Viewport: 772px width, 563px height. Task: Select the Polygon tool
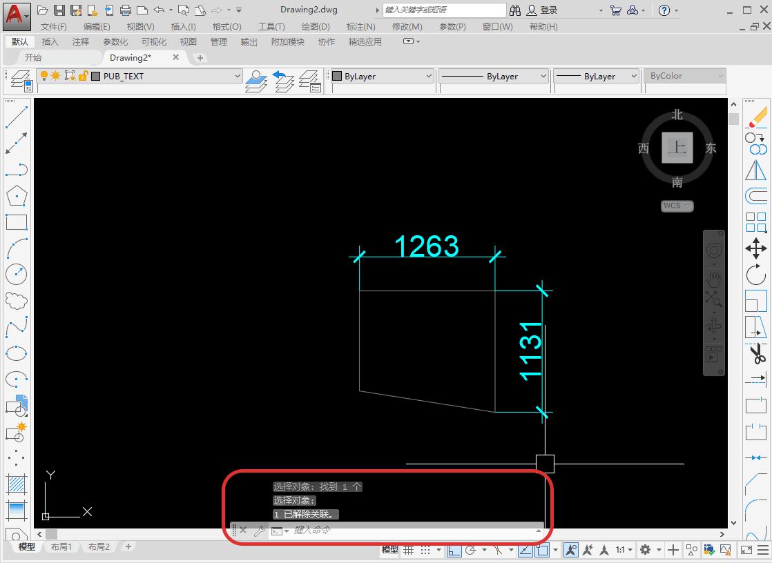click(x=16, y=196)
